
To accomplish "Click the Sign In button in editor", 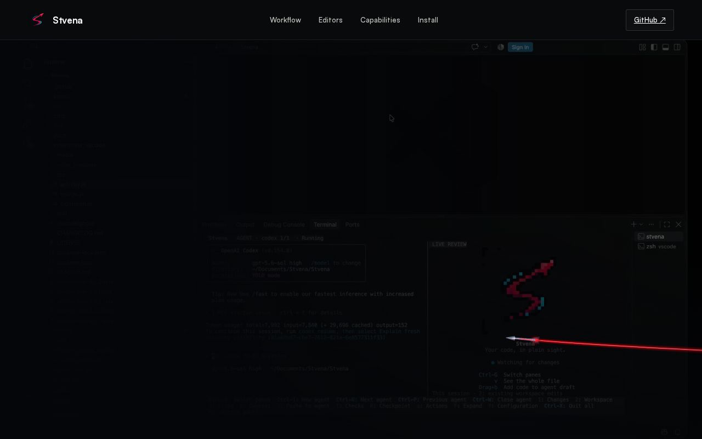I will 520,47.
